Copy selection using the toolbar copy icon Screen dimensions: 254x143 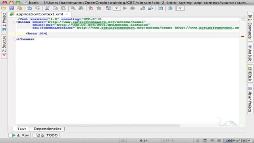55,8
